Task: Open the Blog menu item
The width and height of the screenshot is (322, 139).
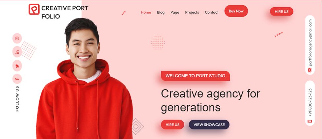Action: tap(161, 12)
